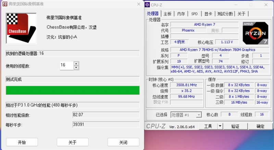Select the 测試分數 tab
Screen dimensions: 274x150
pyautogui.click(x=225, y=14)
